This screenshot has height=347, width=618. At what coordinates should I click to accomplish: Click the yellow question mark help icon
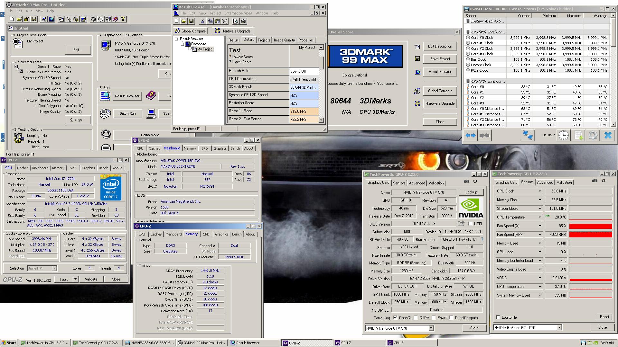coord(123,19)
